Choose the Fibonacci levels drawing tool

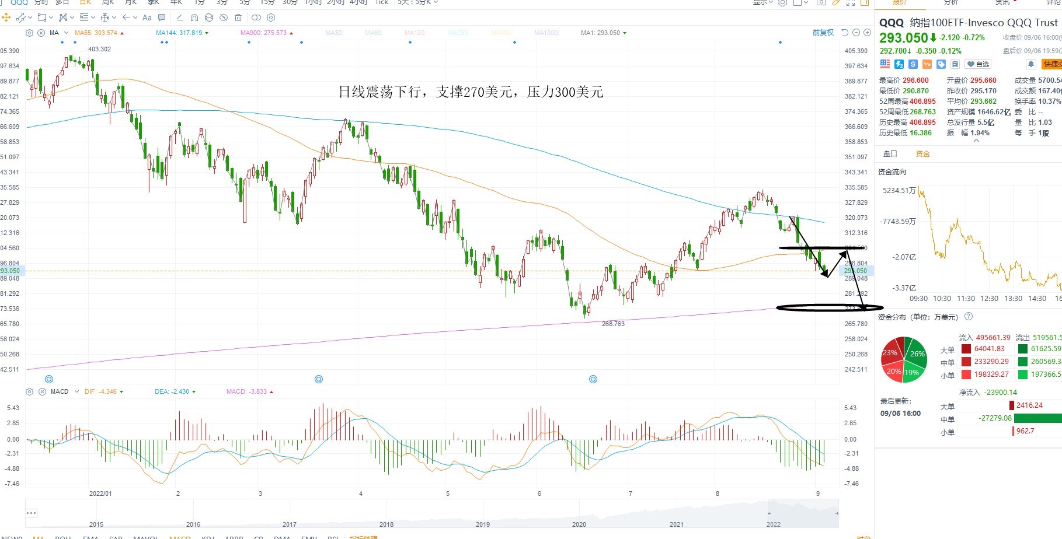[84, 17]
